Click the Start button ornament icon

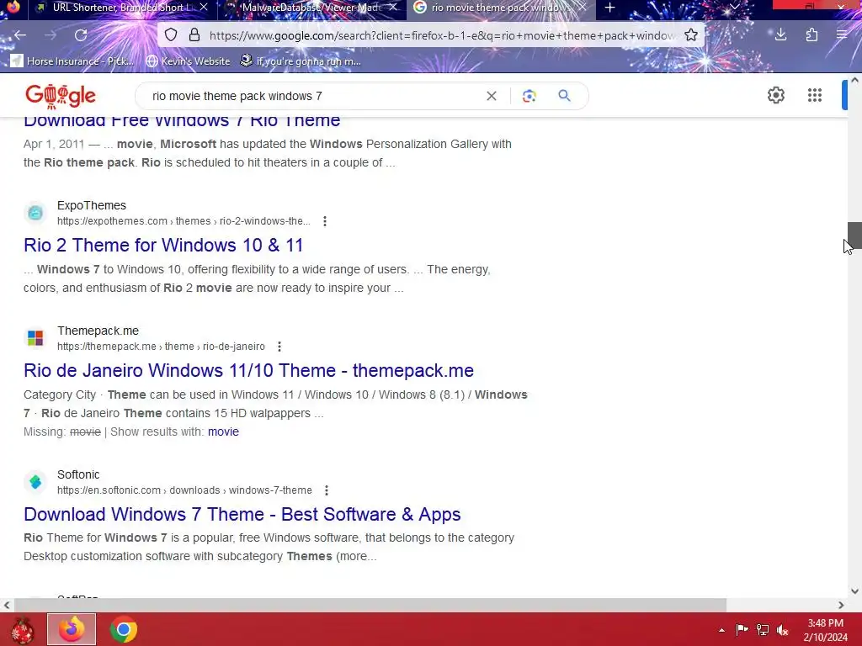point(21,630)
